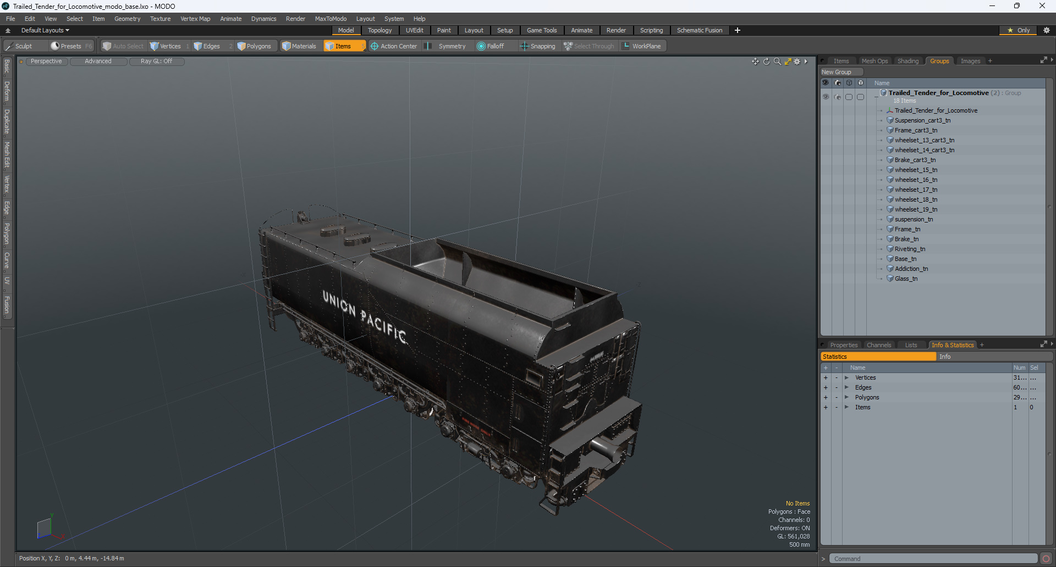Toggle Symmetry
This screenshot has width=1056, height=567.
[x=447, y=46]
